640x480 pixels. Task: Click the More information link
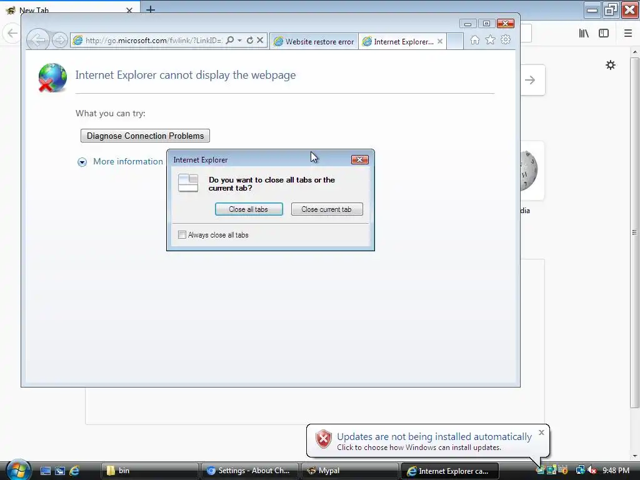[x=127, y=161]
